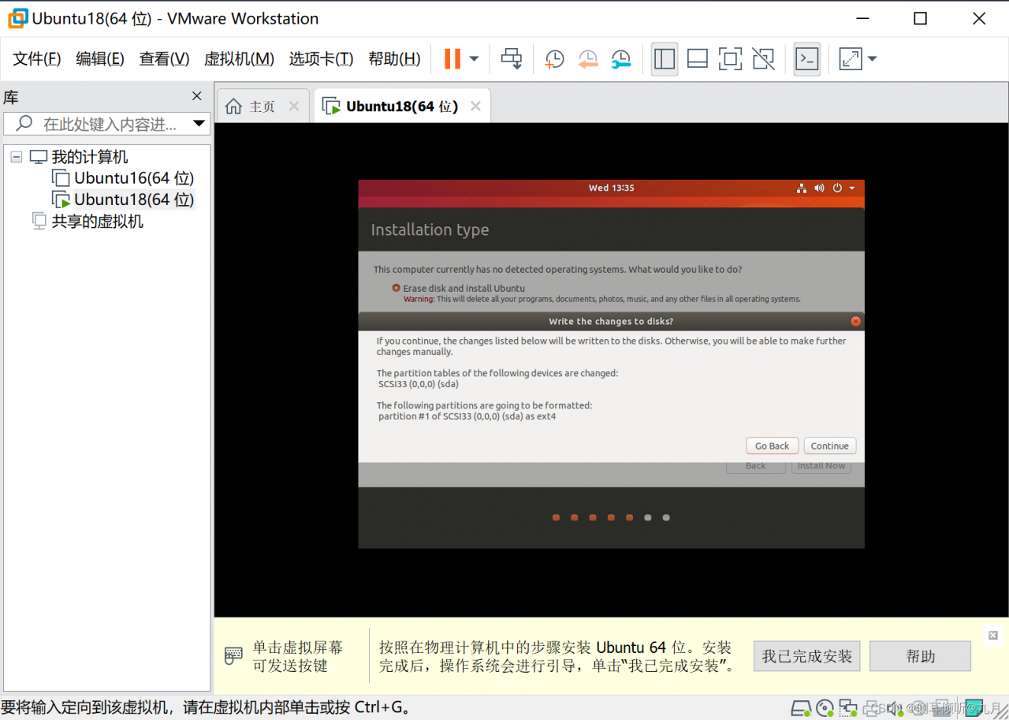This screenshot has height=720, width=1009.
Task: Open the 编辑(E) menu
Action: [100, 59]
